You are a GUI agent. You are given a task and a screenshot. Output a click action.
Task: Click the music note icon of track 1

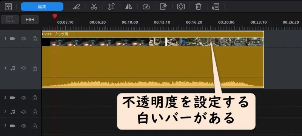point(12,68)
